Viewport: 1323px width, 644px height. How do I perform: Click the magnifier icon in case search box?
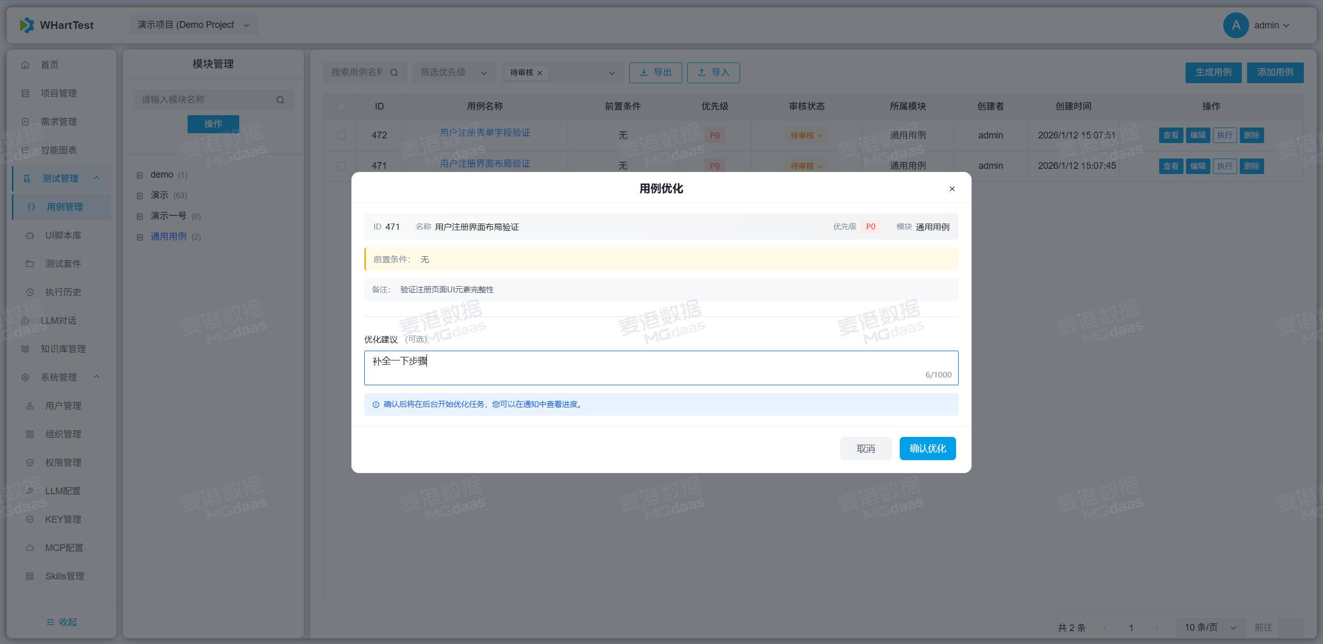pyautogui.click(x=394, y=73)
